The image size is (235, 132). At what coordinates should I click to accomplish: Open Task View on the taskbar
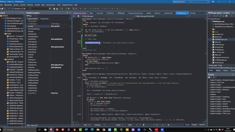pyautogui.click(x=39, y=130)
